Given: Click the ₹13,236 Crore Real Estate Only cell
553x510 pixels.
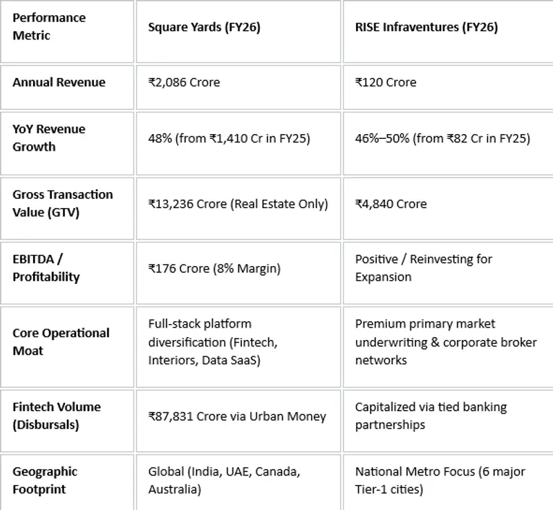Looking at the screenshot, I should click(238, 209).
